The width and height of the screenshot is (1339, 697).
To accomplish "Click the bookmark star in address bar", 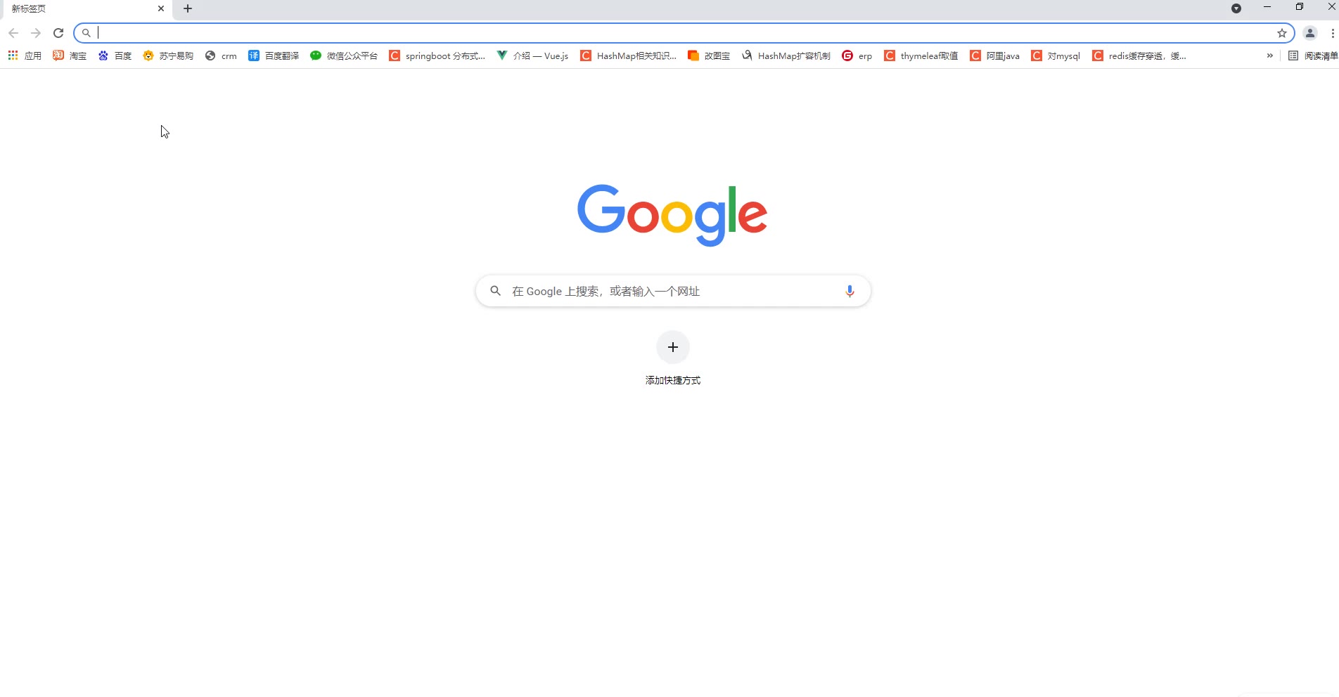I will coord(1282,33).
